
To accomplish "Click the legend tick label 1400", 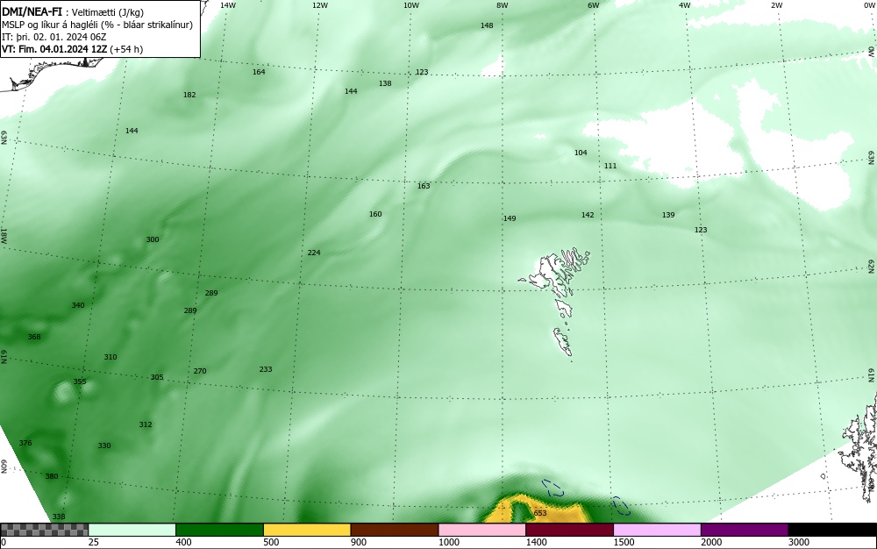I will (537, 542).
